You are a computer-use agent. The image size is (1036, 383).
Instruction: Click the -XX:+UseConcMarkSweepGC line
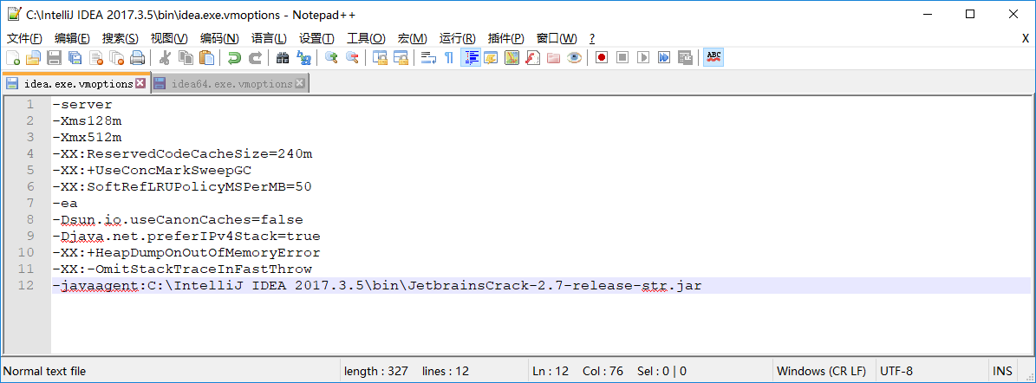[152, 171]
